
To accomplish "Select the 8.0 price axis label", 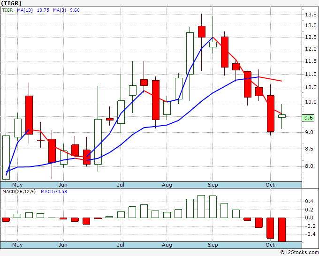I will click(309, 166).
